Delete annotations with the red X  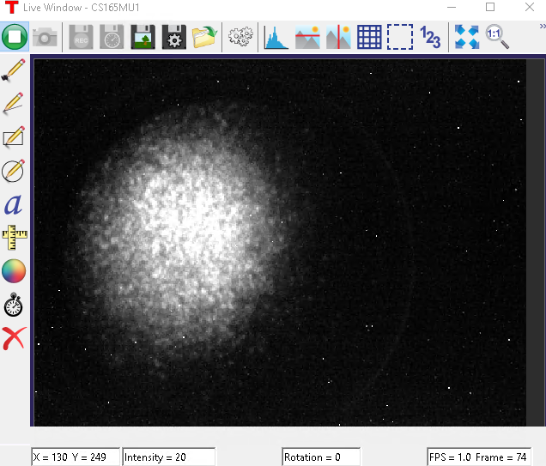click(14, 339)
